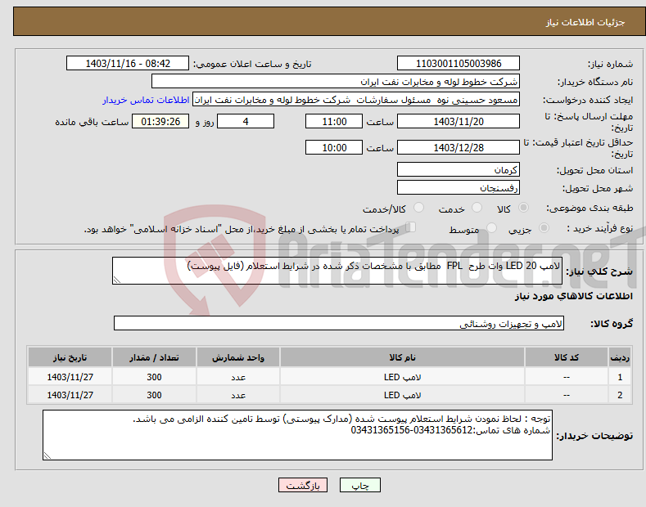
Task: Click the announcement date field 1403/11/16 - 08:42
Action: [127, 64]
